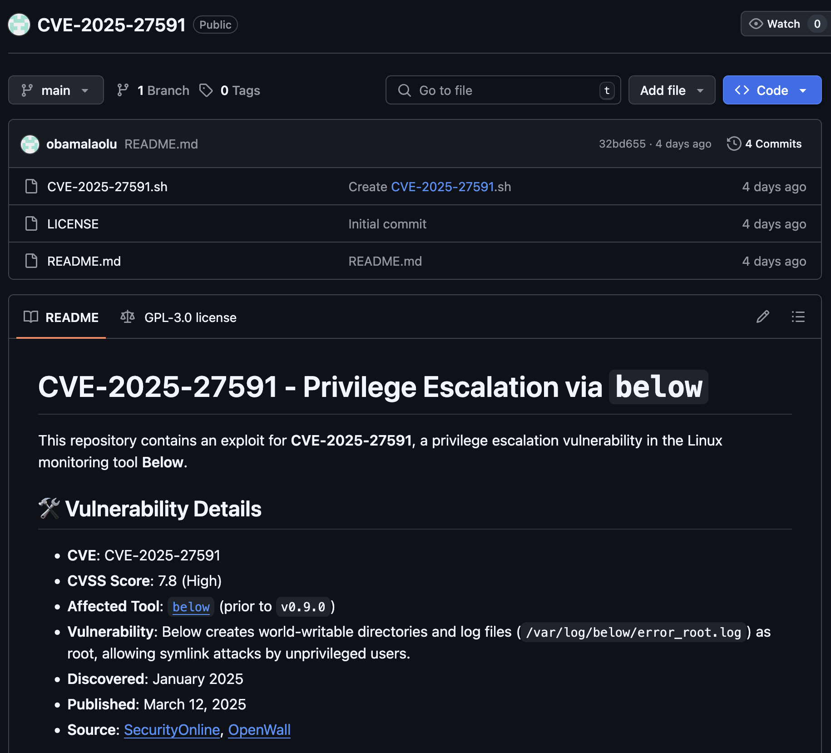Click the Watch count badge 0

(x=817, y=24)
